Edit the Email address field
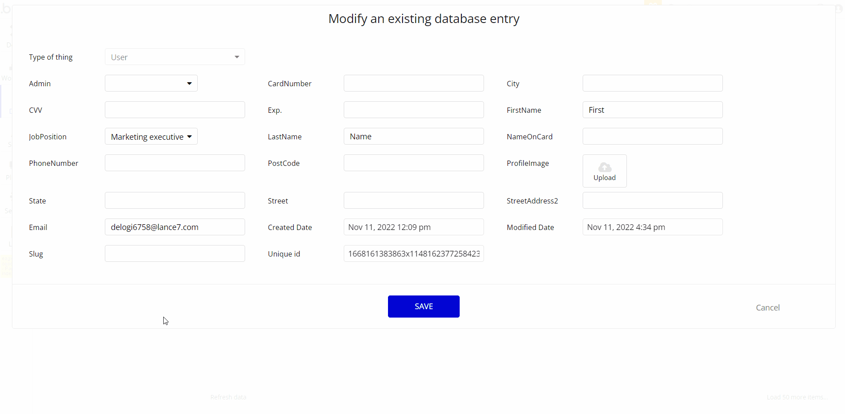 point(175,227)
